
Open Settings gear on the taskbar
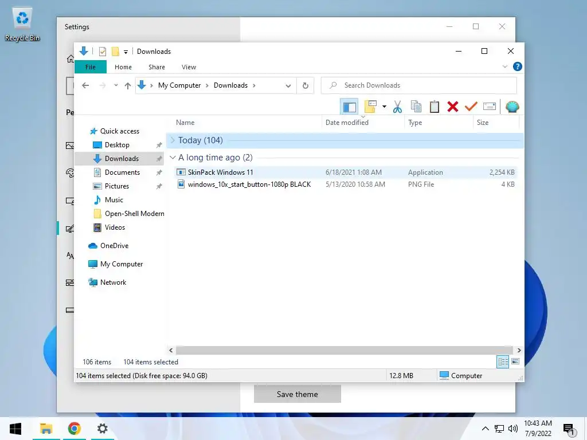coord(102,429)
